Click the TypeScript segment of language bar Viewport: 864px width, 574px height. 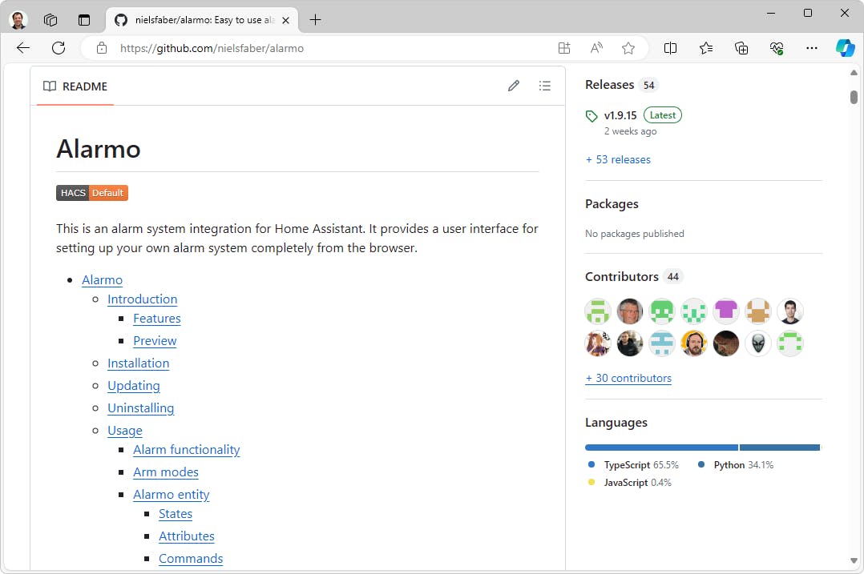pos(661,447)
